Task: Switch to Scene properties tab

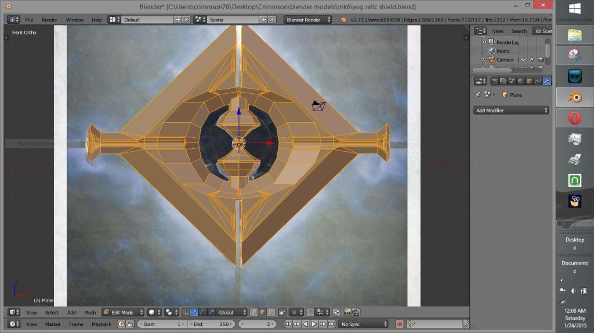Action: point(512,81)
